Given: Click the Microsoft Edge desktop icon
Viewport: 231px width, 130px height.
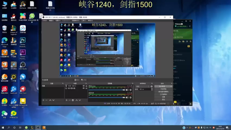Looking at the screenshot, I should [x=5, y=42].
